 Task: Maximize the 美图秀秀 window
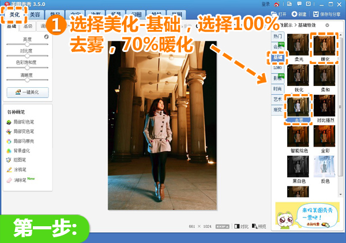(330, 4)
